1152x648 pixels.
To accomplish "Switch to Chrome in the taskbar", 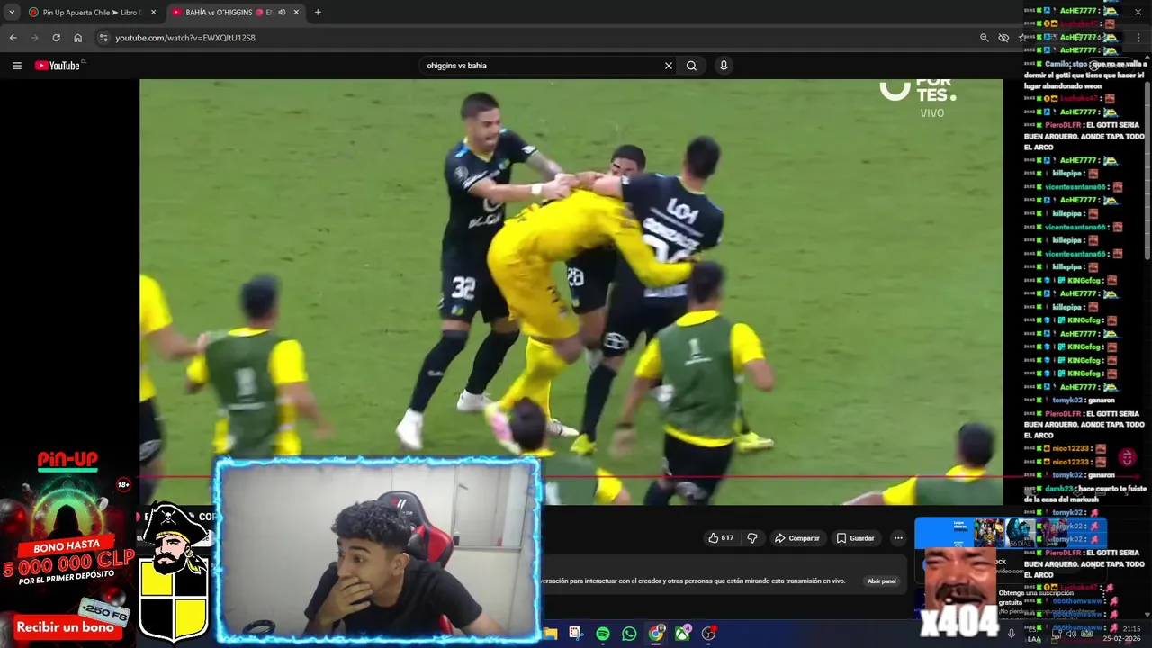I will click(656, 634).
